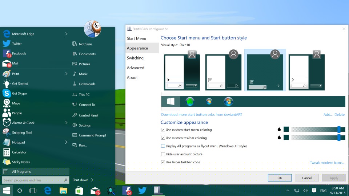Switch to the Switching settings tab
This screenshot has height=196, width=349.
click(x=135, y=58)
